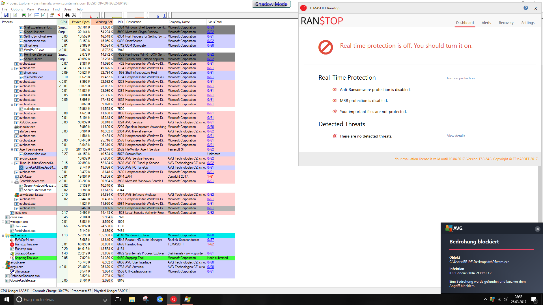Click the View details threats link
The height and width of the screenshot is (305, 543).
[x=456, y=136]
